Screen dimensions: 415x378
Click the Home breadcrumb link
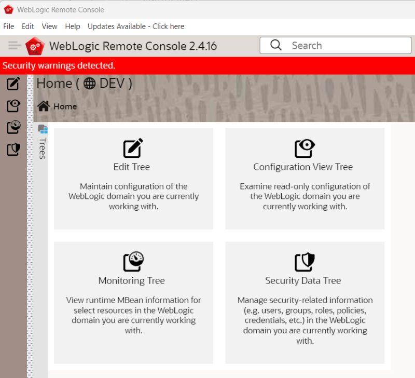tap(65, 106)
